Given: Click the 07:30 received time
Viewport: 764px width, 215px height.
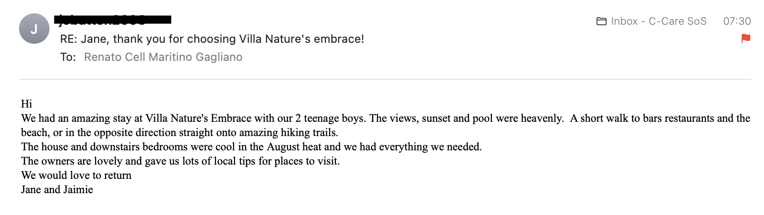Looking at the screenshot, I should click(736, 21).
